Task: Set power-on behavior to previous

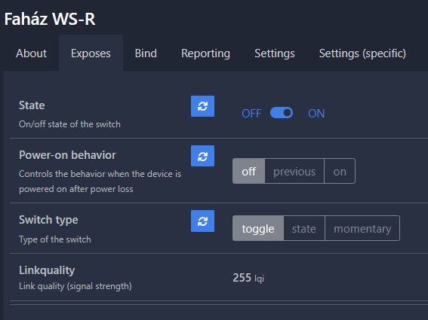Action: [294, 171]
